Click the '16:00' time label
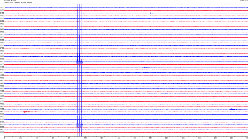 (2, 94)
